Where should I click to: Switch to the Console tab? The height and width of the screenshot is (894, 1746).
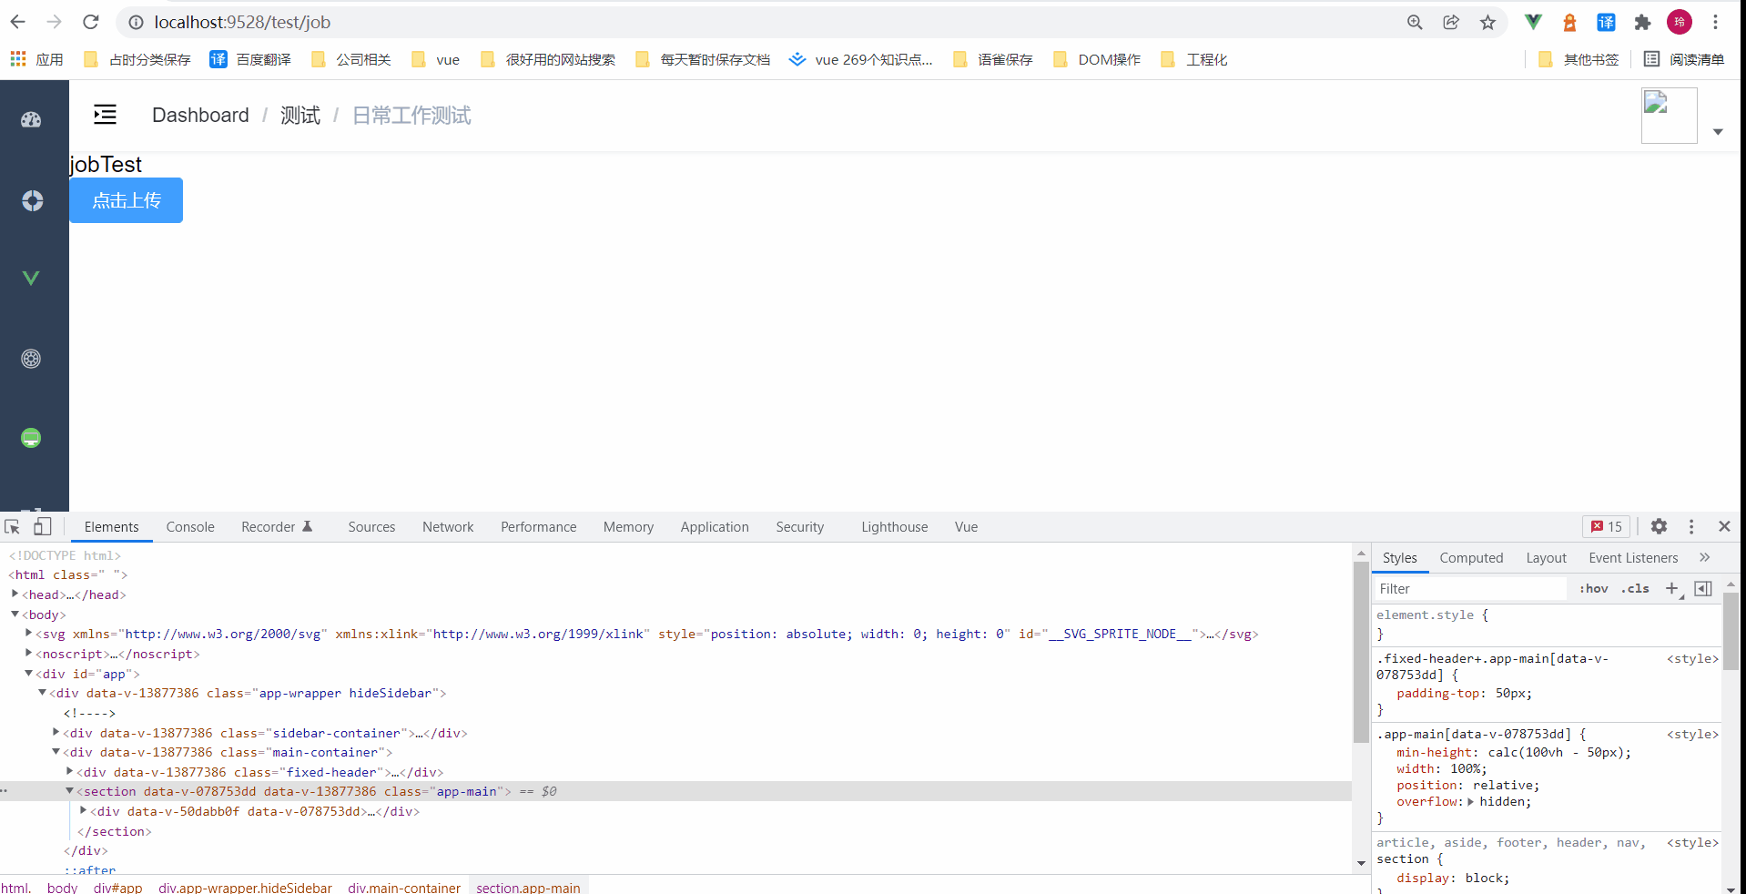tap(189, 526)
